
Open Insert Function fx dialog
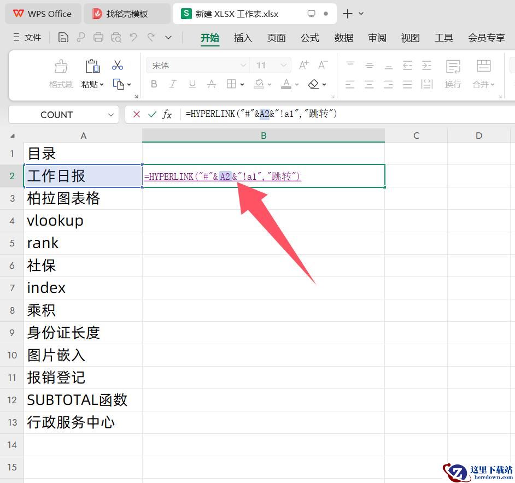(x=167, y=114)
